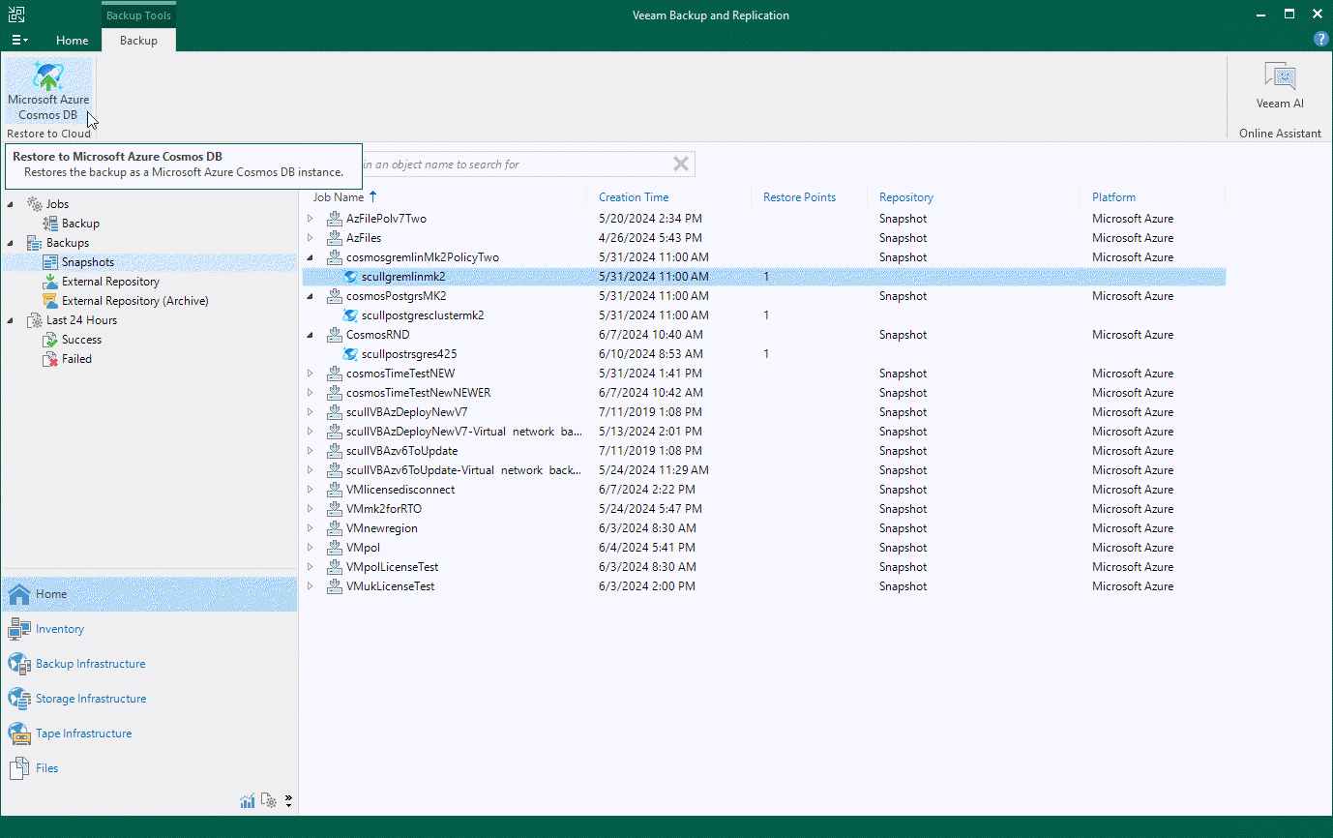Select the scullpostgresclustermk2 backup icon
The width and height of the screenshot is (1333, 838).
[x=350, y=315]
